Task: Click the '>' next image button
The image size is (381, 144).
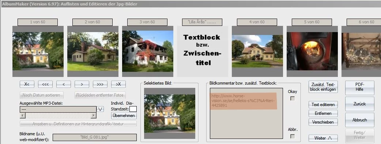Action: click(x=82, y=84)
